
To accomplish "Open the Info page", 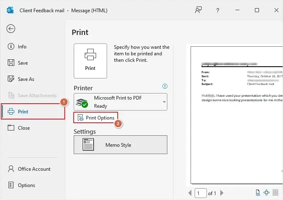I will [17, 47].
